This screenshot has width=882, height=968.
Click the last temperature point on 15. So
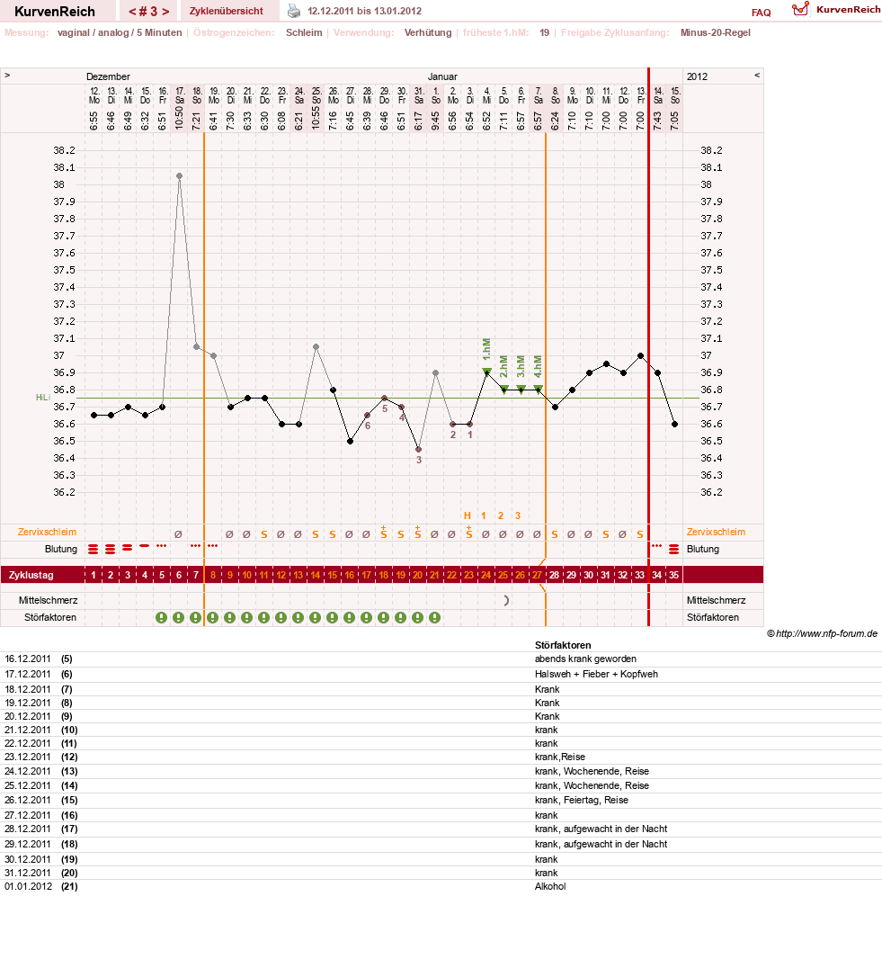coord(674,424)
